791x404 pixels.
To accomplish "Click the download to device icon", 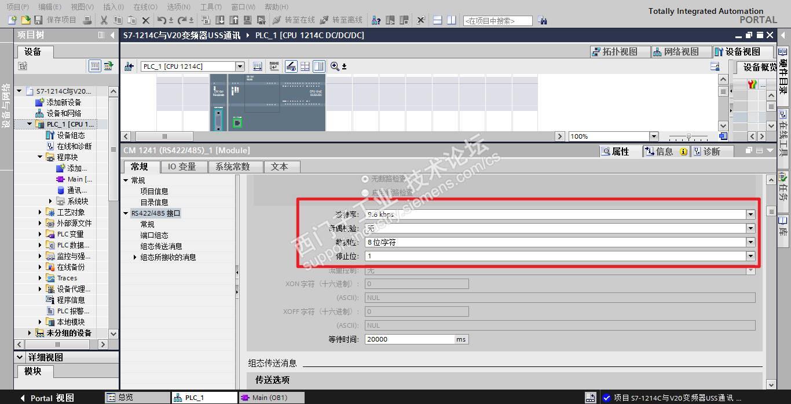I will pos(220,20).
